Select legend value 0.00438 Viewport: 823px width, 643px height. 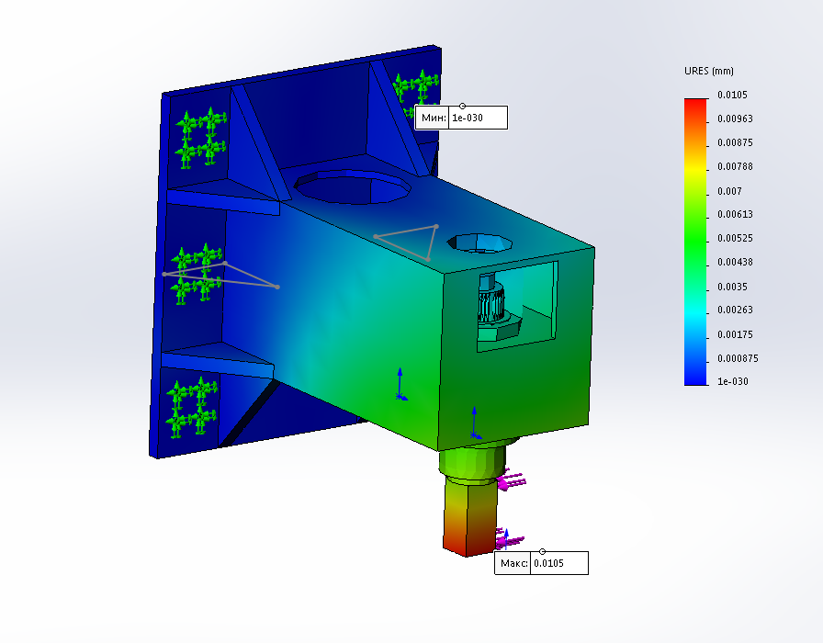735,262
